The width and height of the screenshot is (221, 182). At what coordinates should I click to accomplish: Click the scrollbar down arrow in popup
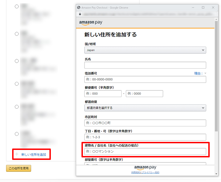[216, 174]
